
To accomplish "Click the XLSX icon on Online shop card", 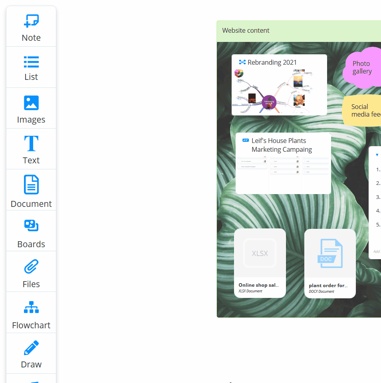I will (x=260, y=253).
